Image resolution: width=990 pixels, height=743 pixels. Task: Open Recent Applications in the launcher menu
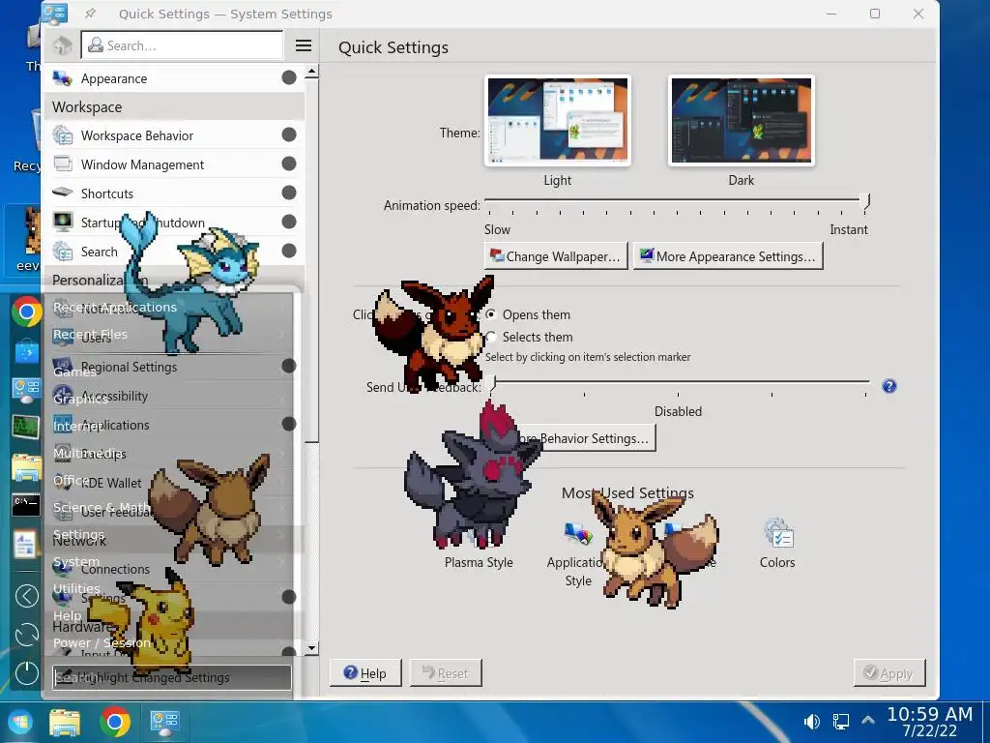coord(170,307)
